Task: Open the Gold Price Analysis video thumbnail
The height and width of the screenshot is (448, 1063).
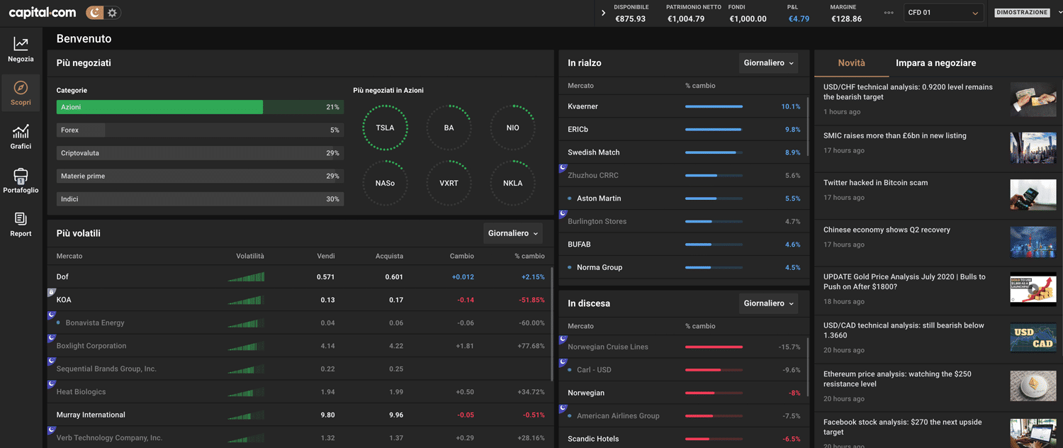Action: 1033,289
